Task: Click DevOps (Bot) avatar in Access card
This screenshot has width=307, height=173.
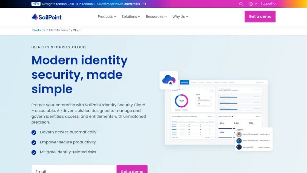Action: [239, 147]
